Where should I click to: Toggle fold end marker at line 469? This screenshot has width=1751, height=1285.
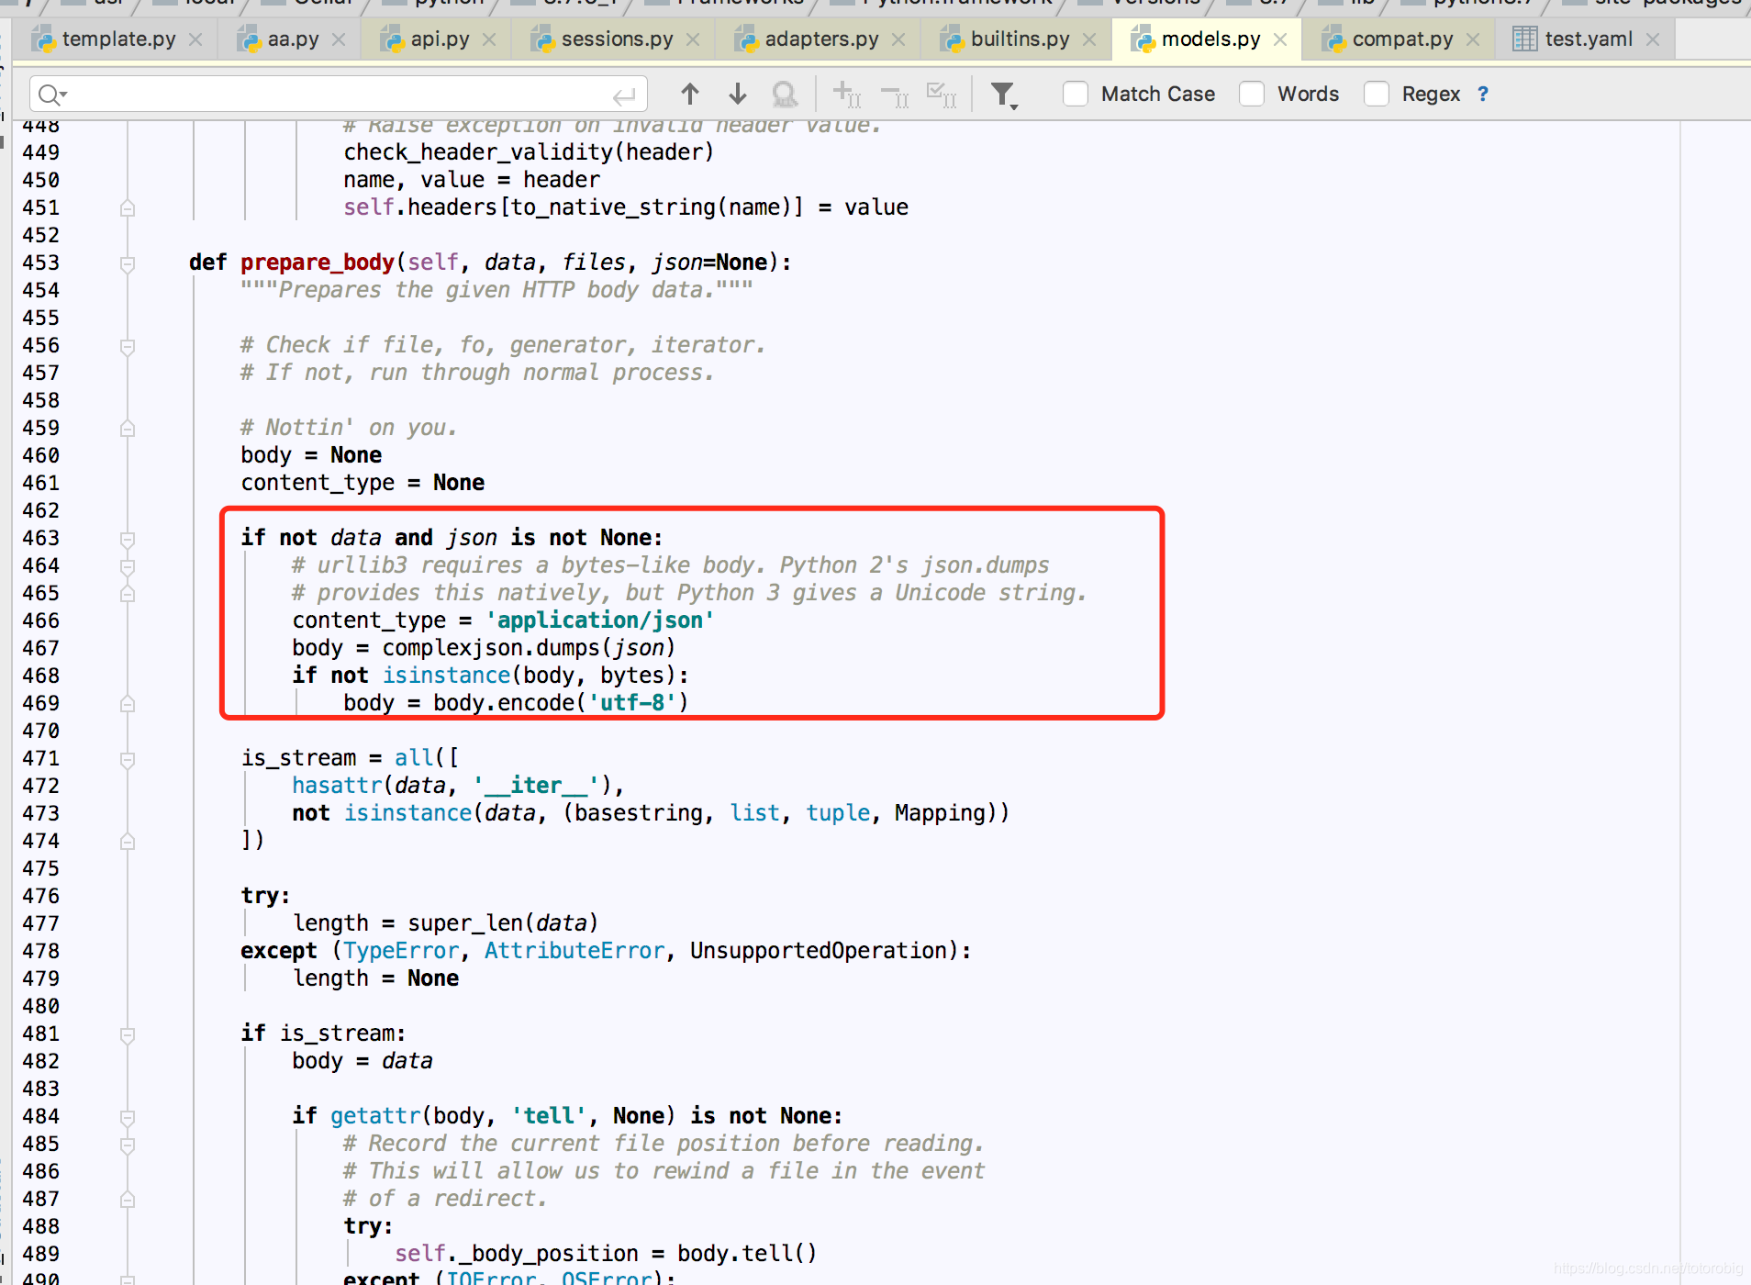[x=128, y=704]
